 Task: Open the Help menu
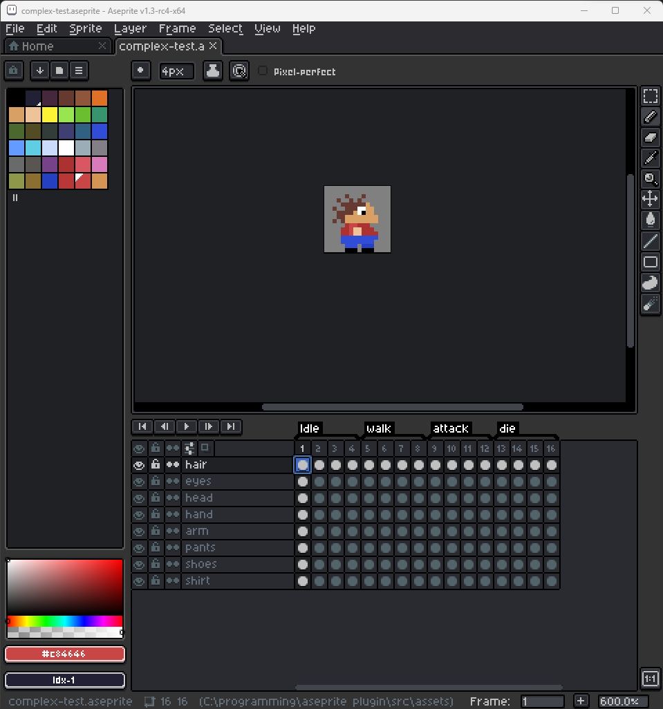[304, 28]
